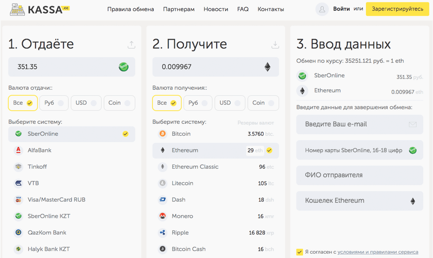This screenshot has width=433, height=258.
Task: Select the Все filter under Валюта получения
Action: (167, 103)
